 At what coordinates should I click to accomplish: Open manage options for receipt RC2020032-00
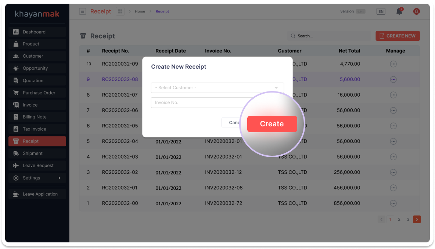pyautogui.click(x=393, y=203)
